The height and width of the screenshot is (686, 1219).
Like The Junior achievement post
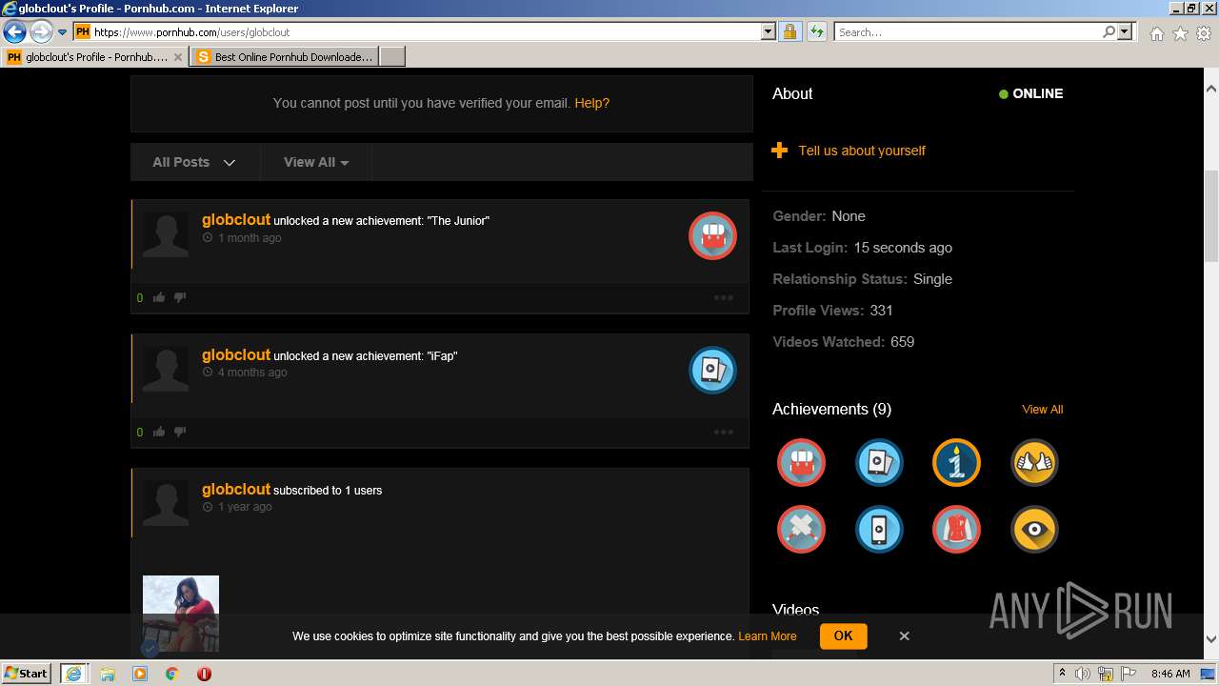click(159, 297)
